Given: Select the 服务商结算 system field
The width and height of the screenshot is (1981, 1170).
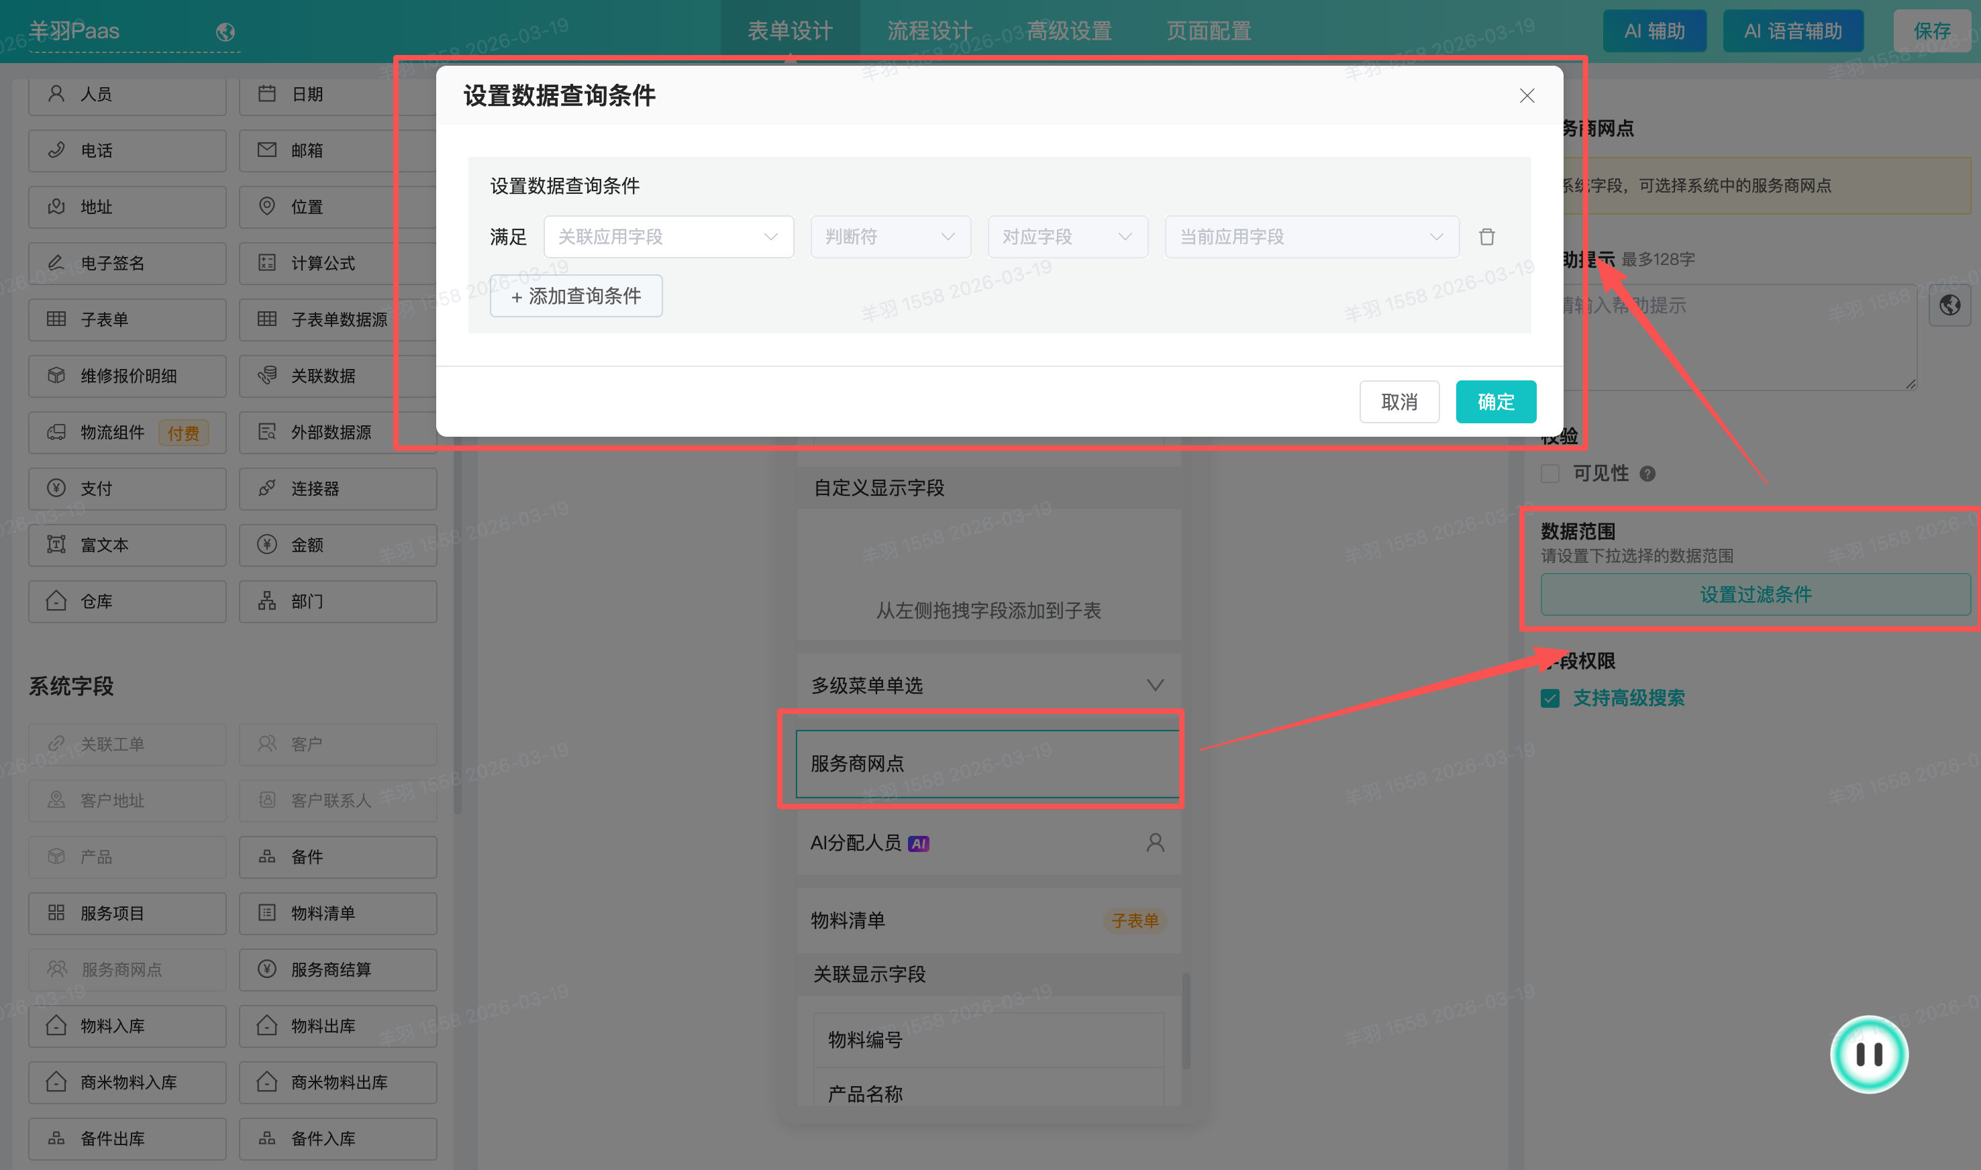Looking at the screenshot, I should [338, 969].
